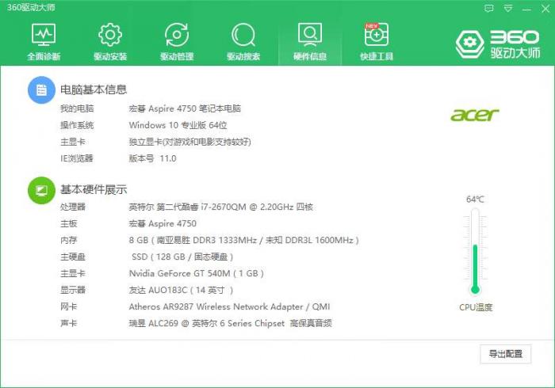This screenshot has width=555, height=388.
Task: Open the feedback chat icon in title bar
Action: click(489, 9)
